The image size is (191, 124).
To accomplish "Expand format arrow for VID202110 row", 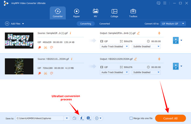I will [x=181, y=66].
